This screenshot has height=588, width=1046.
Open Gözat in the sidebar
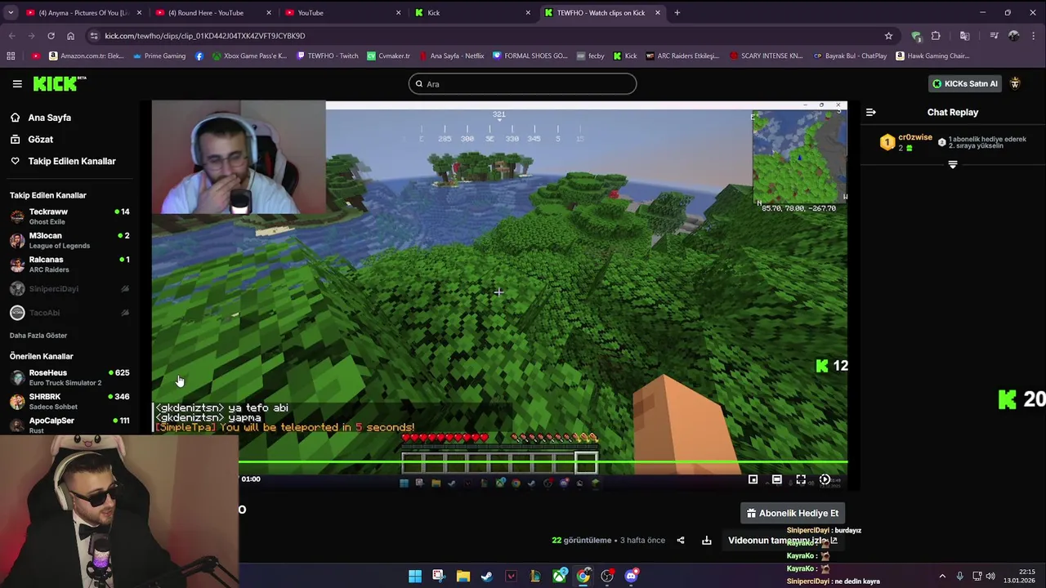tap(40, 140)
